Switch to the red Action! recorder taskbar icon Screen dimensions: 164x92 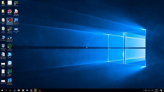pyautogui.click(x=31, y=90)
